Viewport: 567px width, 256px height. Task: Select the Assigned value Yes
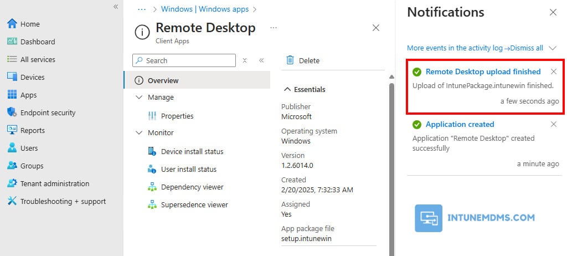(x=286, y=214)
